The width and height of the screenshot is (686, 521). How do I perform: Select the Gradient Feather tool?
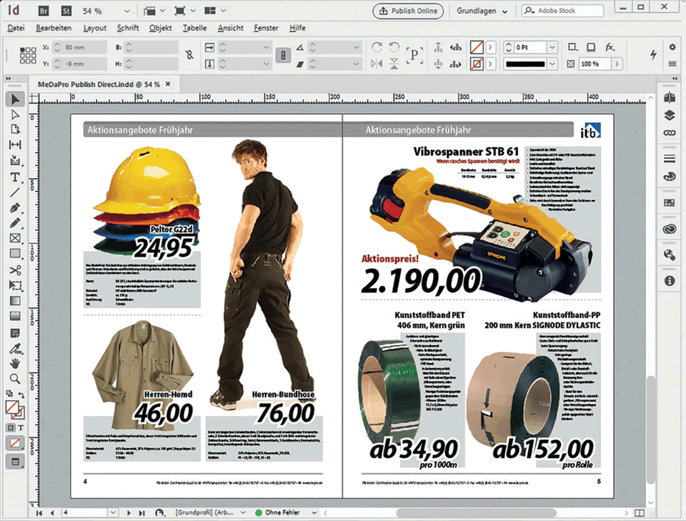tap(15, 317)
